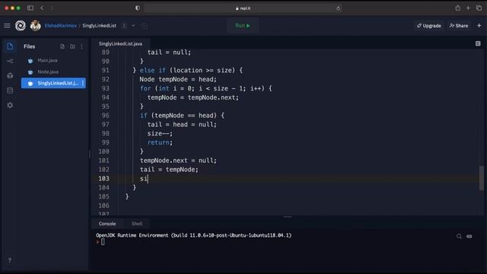Click the browser privacy shield icon
This screenshot has width=487, height=274.
point(138,8)
